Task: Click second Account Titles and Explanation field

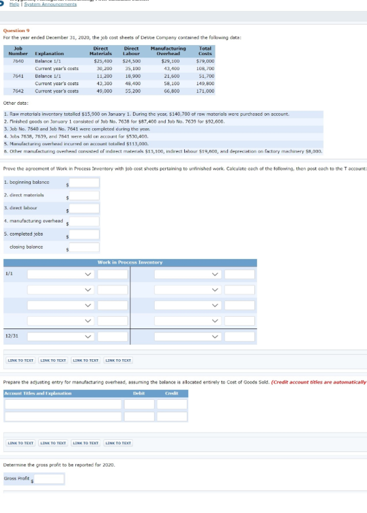Action: 63,416
